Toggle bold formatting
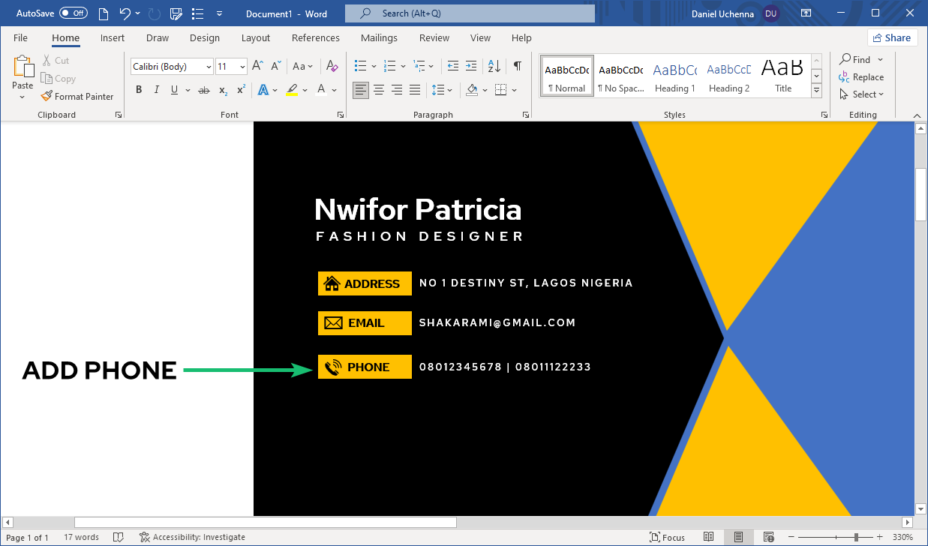The height and width of the screenshot is (546, 928). click(x=139, y=90)
